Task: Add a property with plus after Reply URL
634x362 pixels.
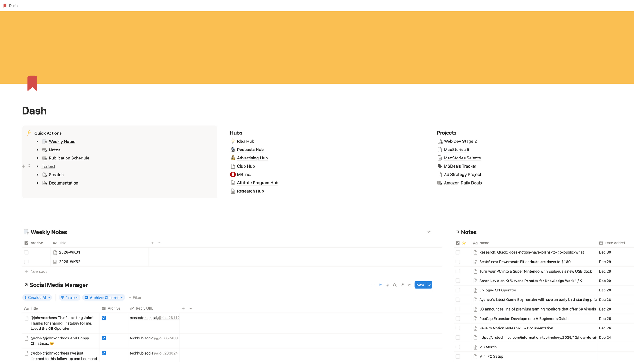Action: coord(183,308)
